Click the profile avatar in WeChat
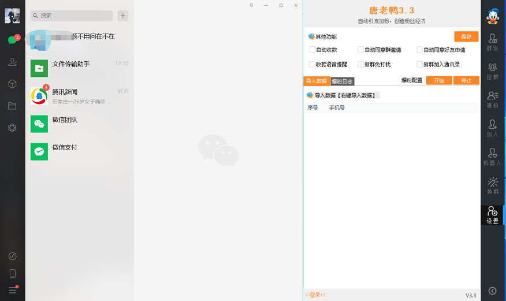Viewport: 506px width, 301px height. click(12, 16)
